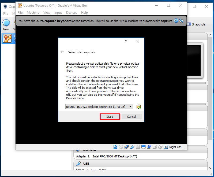Click the video capture status icon
The image size is (214, 177).
(149, 147)
